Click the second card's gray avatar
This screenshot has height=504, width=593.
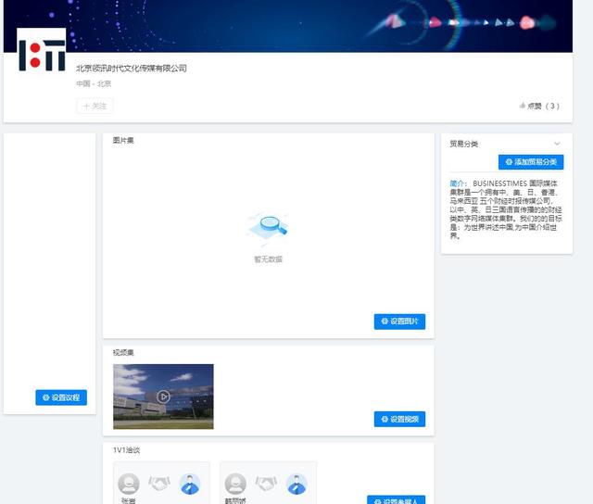pos(236,484)
